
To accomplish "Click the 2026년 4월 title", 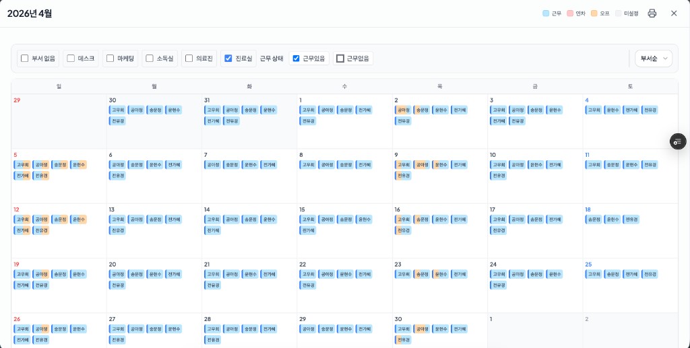I will 30,13.
